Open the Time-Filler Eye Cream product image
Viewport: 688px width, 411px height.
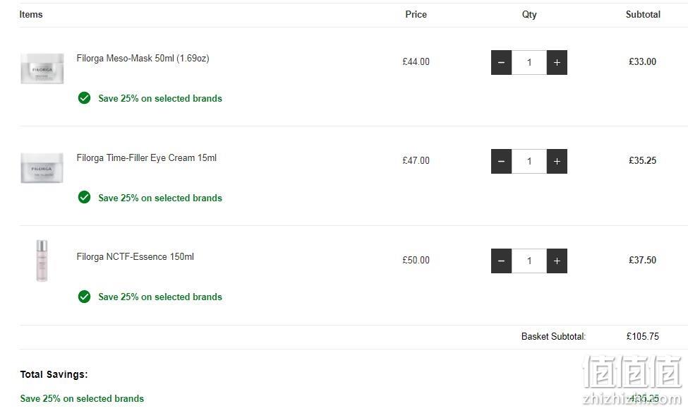[42, 168]
